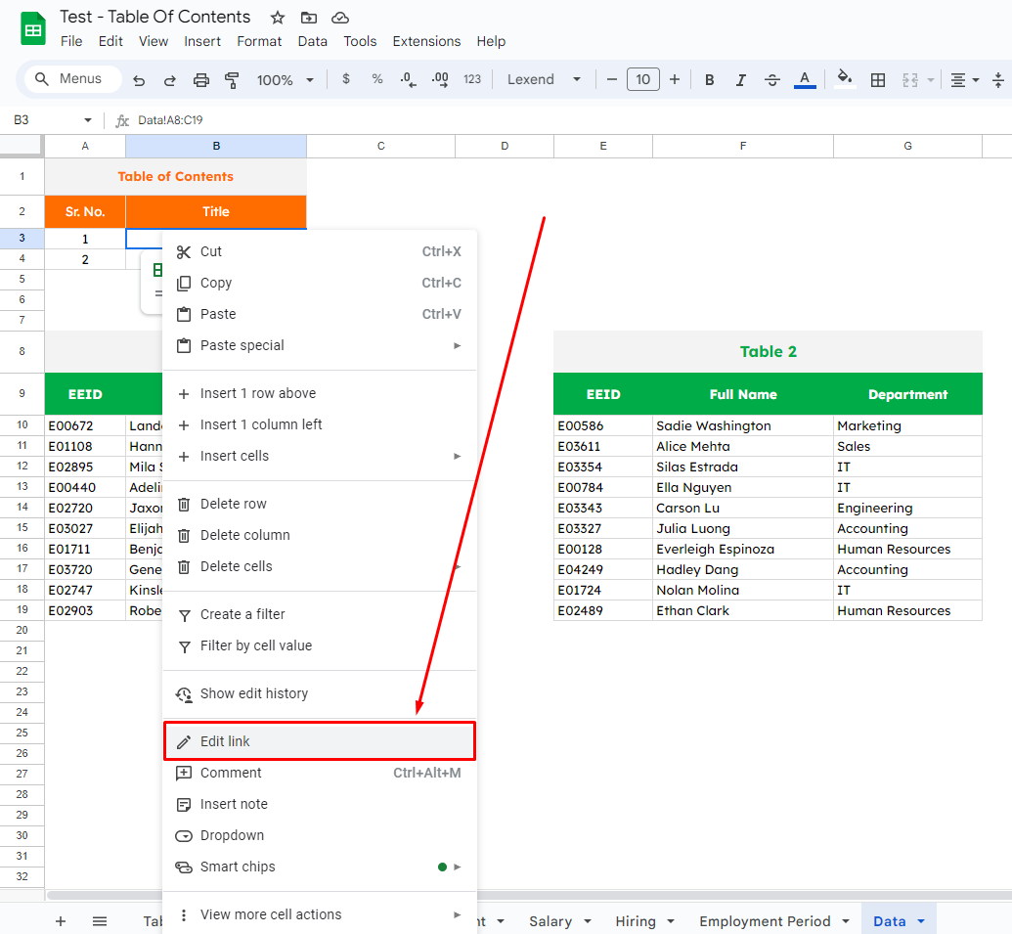The image size is (1012, 934).
Task: Open the all sheets list icon
Action: click(100, 921)
